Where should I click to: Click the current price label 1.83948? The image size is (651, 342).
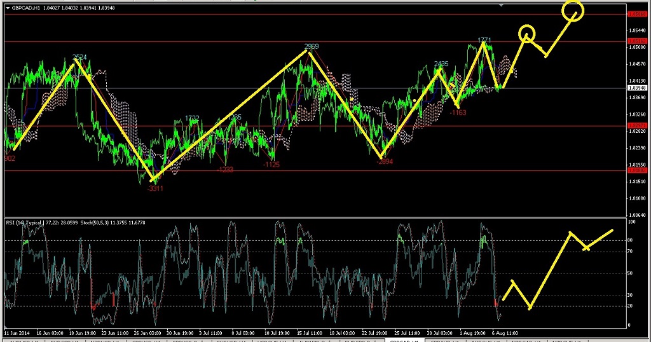point(636,88)
